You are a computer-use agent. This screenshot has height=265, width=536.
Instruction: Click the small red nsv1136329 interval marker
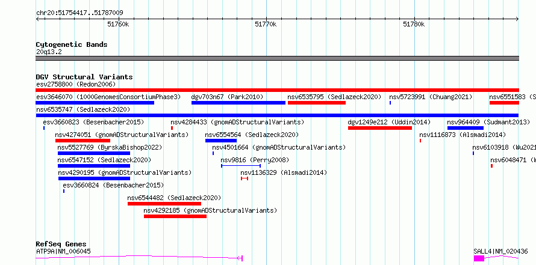(245, 178)
